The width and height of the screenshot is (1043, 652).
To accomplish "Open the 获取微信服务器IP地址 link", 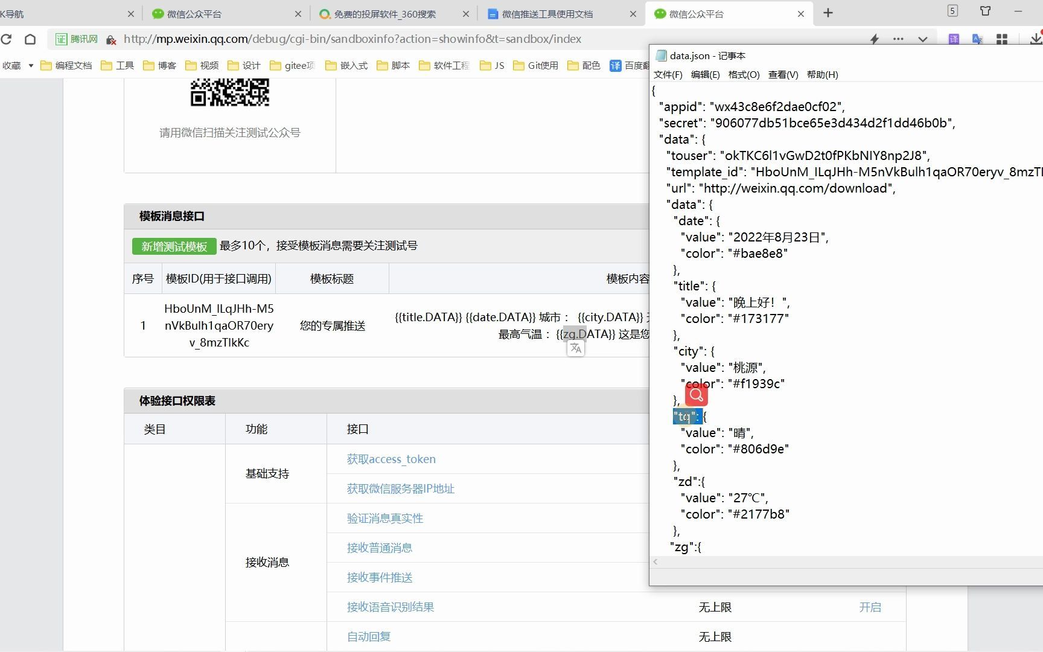I will [401, 489].
